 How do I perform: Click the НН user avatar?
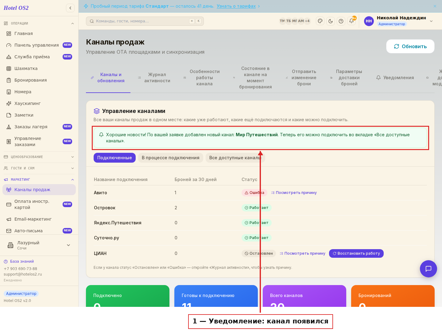click(369, 21)
